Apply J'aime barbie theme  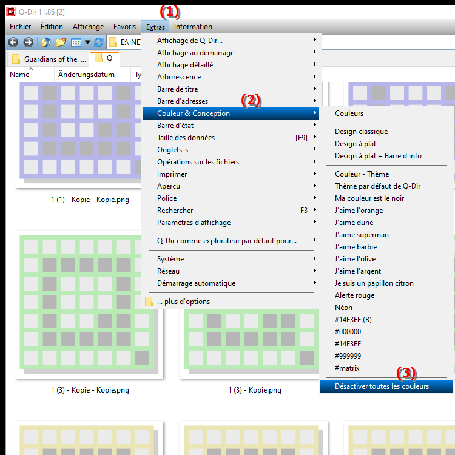[x=386, y=247]
